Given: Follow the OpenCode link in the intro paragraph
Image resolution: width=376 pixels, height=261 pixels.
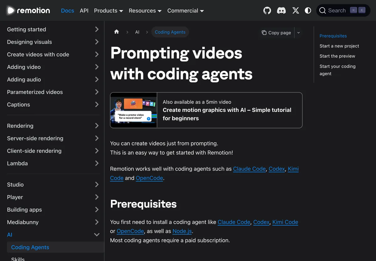Looking at the screenshot, I should tap(149, 178).
